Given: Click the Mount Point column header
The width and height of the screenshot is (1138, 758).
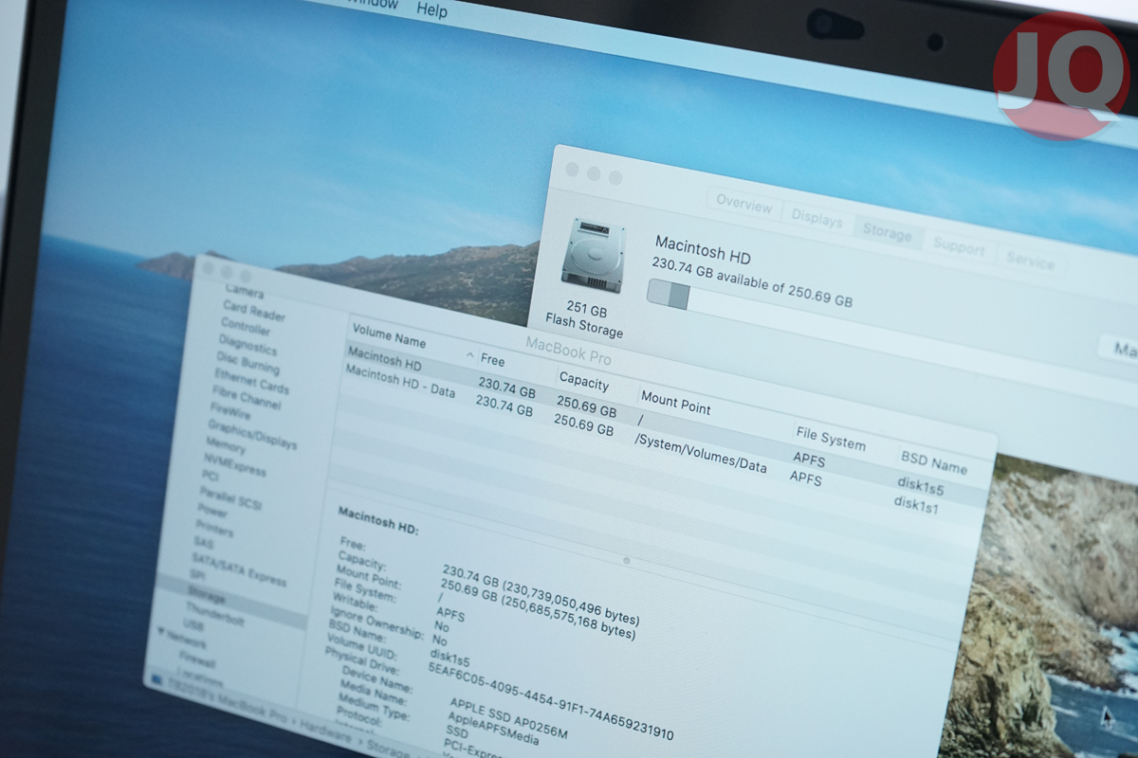Looking at the screenshot, I should (x=675, y=403).
